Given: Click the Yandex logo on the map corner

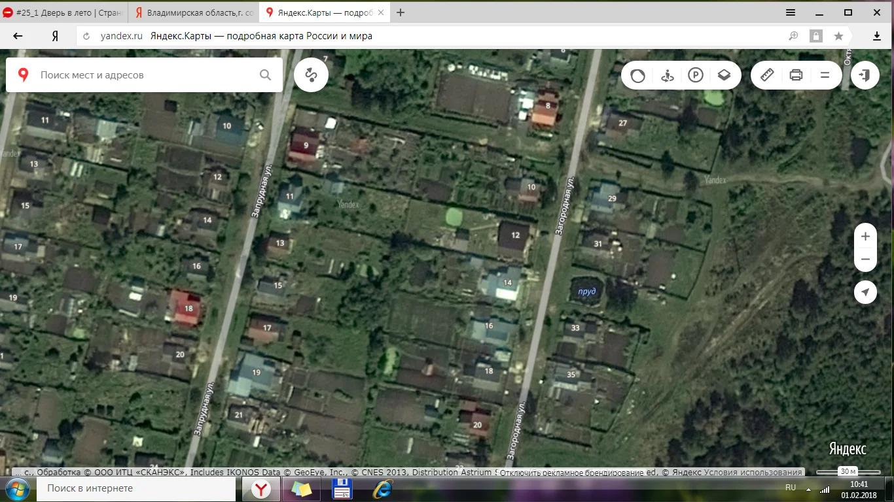Looking at the screenshot, I should click(848, 450).
